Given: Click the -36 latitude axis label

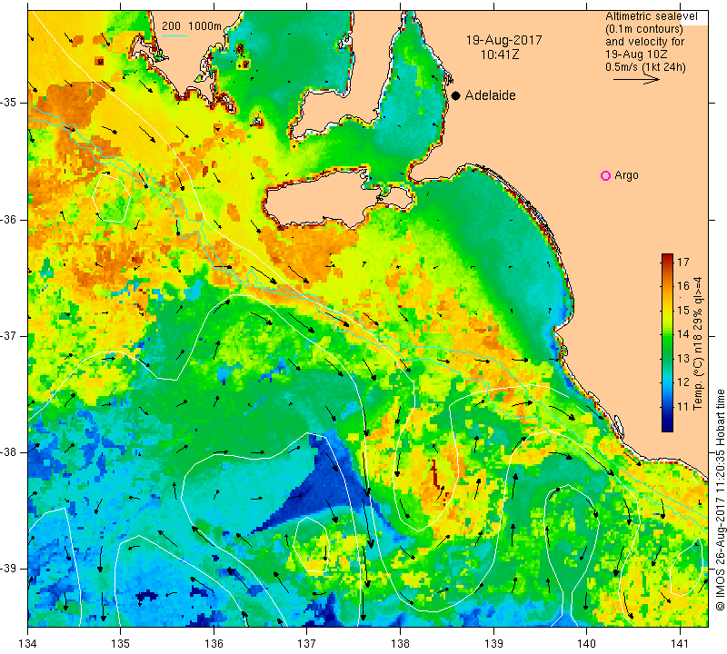Looking at the screenshot, I should 9,219.
